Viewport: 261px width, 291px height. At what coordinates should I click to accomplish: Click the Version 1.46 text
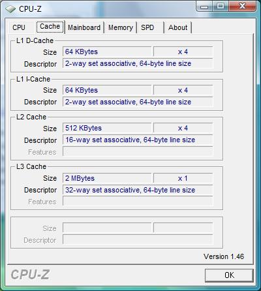point(224,256)
